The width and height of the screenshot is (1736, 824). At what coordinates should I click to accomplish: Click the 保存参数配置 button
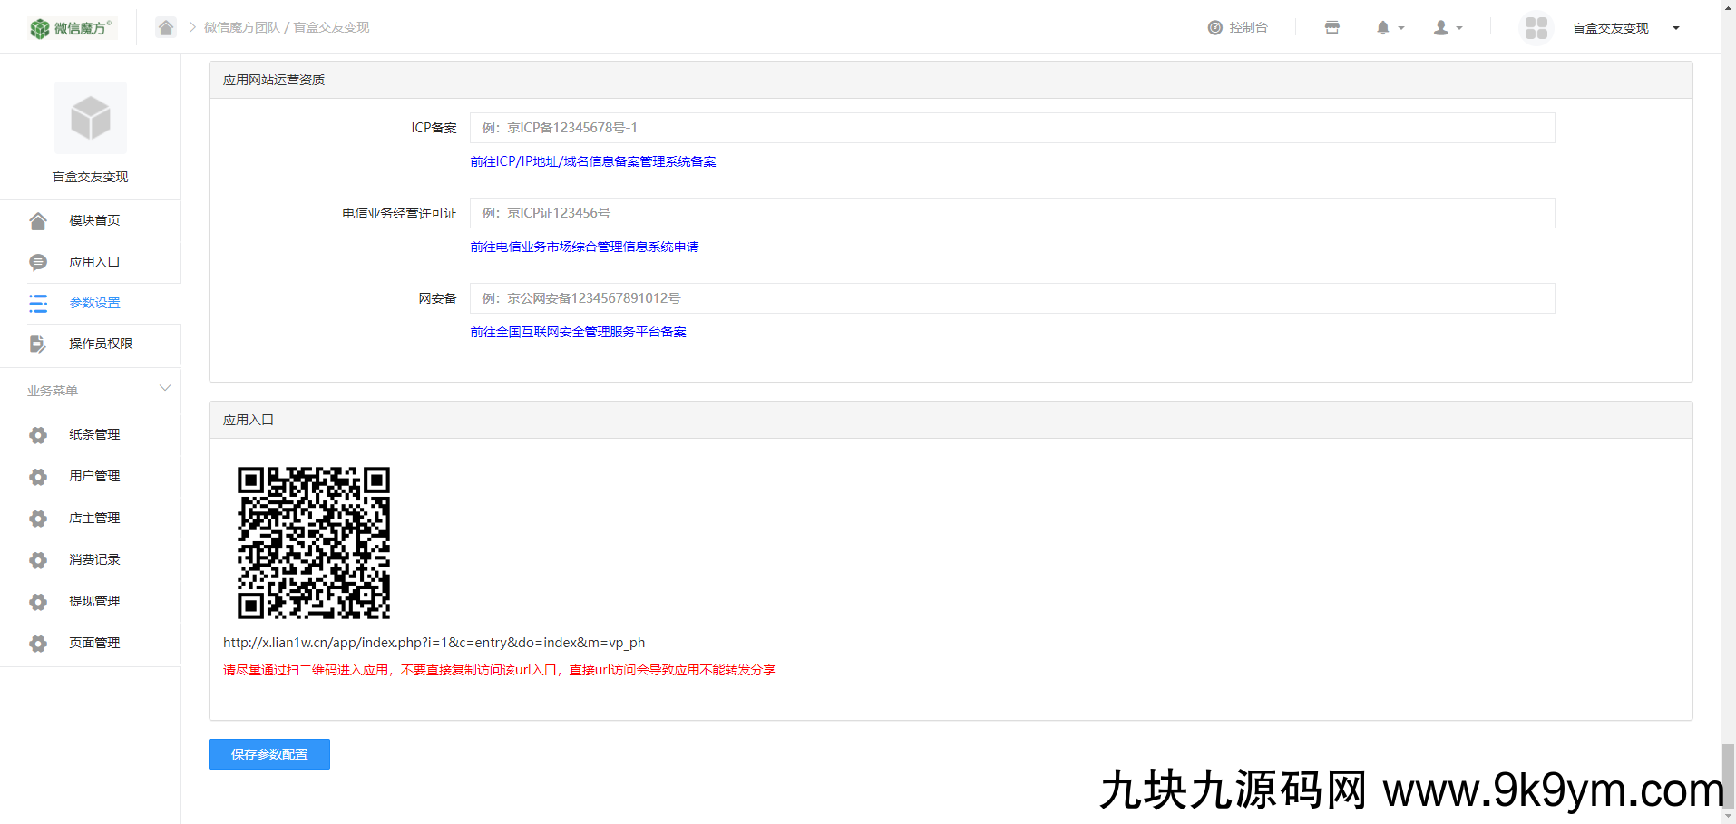tap(268, 753)
